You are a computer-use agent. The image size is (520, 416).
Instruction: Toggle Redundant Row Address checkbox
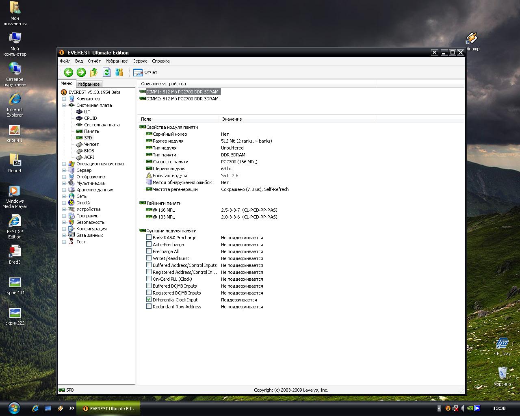tap(149, 306)
